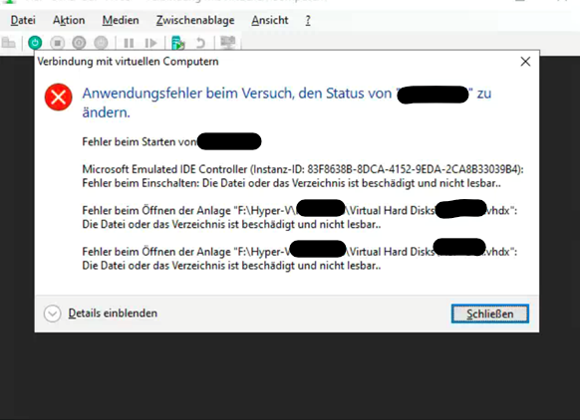Create a checkpoint via toolbar icon
Viewport: 580px width, 420px height.
(x=178, y=43)
